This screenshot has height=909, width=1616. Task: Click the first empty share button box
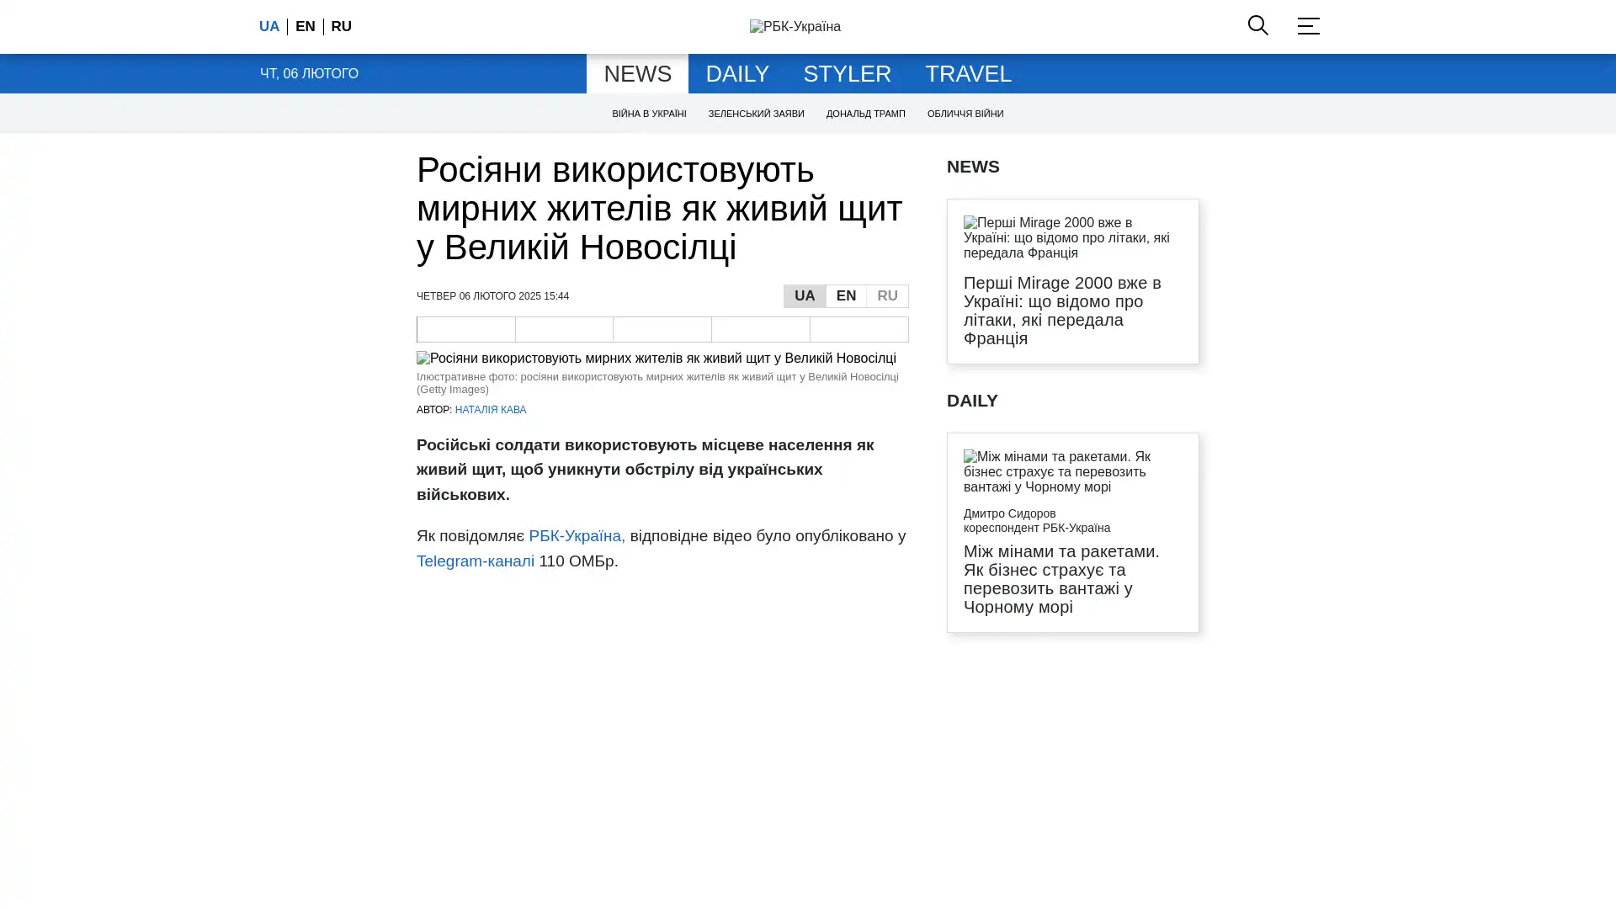click(x=465, y=329)
